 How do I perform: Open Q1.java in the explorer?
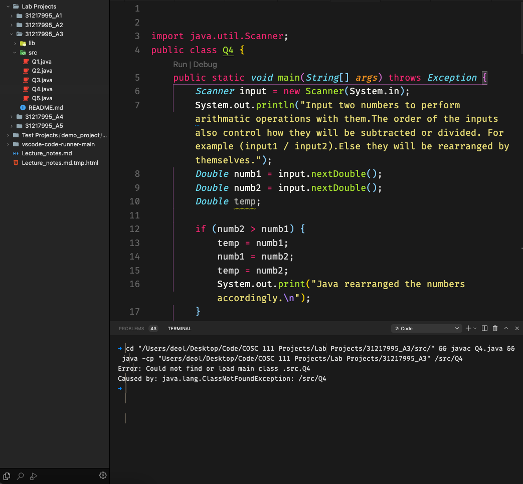(x=42, y=62)
